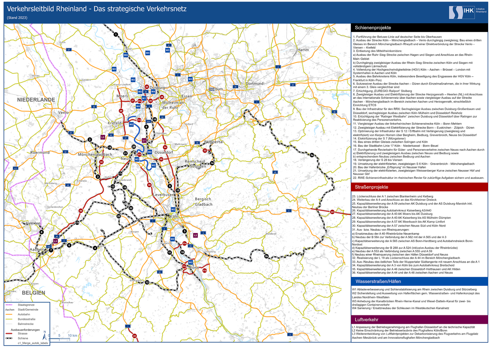Click red road marker 31b east of Bonn
This screenshot has width=492, height=348.
point(204,271)
